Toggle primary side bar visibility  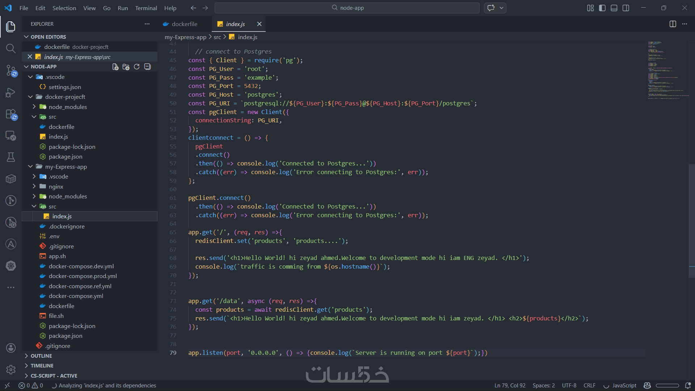point(602,8)
